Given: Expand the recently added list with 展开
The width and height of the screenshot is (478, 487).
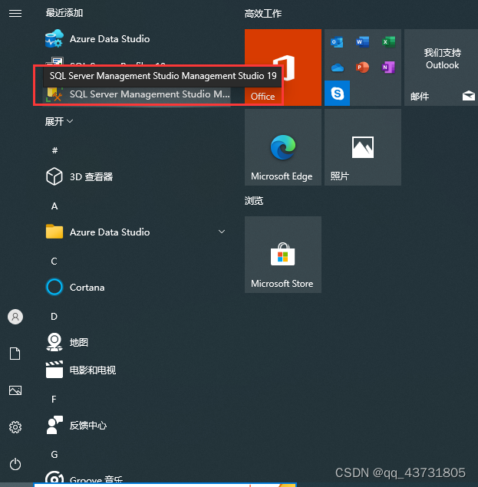Looking at the screenshot, I should (x=59, y=121).
